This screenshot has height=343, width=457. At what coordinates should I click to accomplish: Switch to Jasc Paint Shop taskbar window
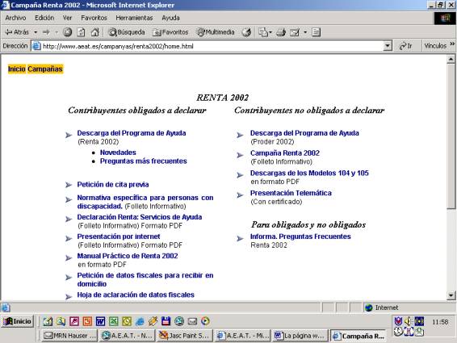click(185, 336)
